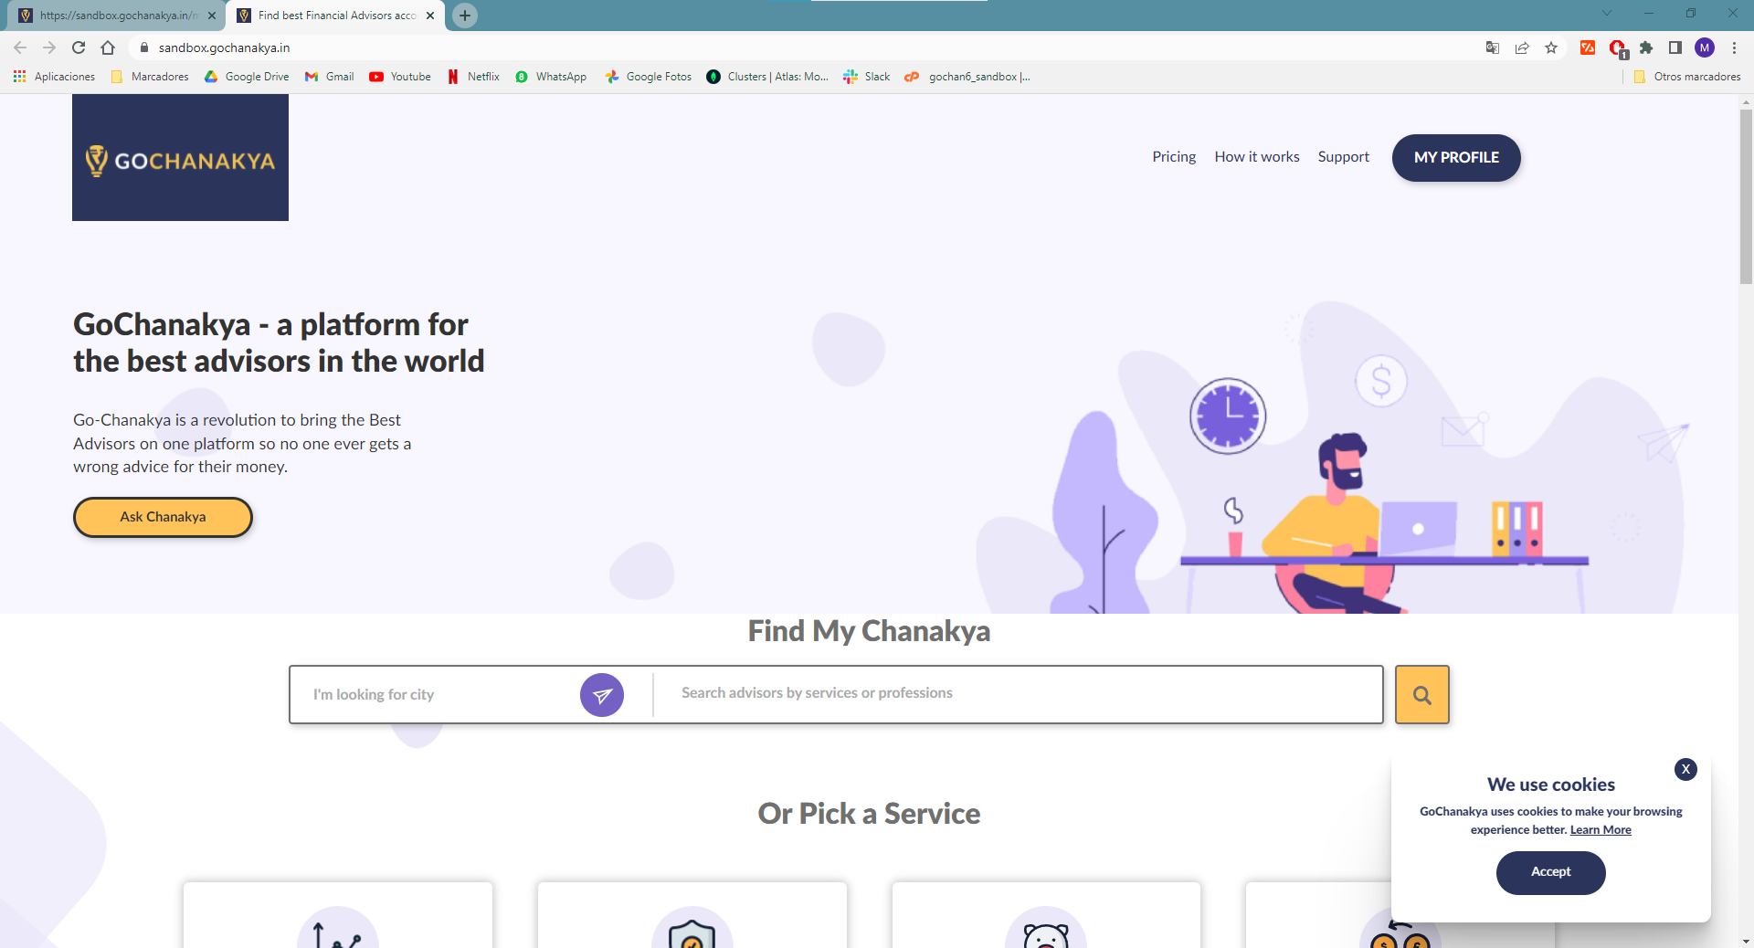
Task: Open Clusters Atlas bookmark
Action: [767, 77]
